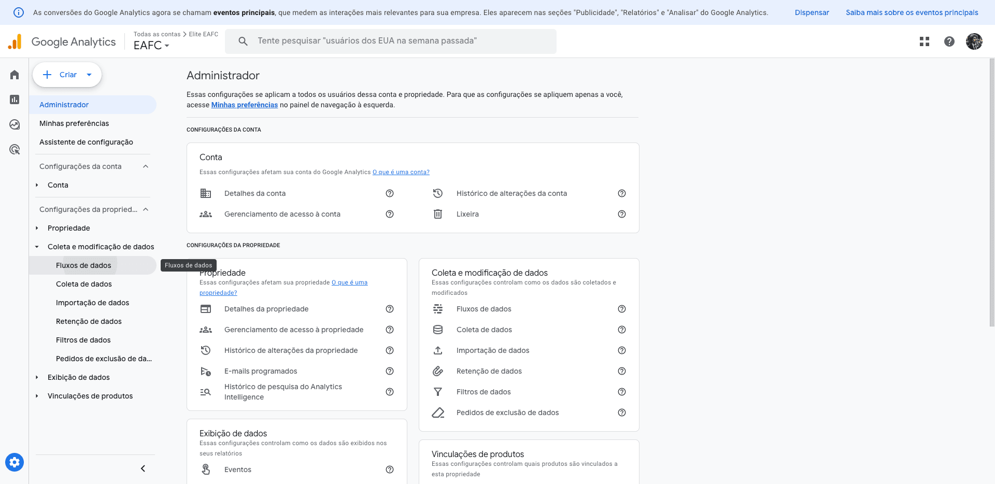995x484 pixels.
Task: Open the EAFC property selector dropdown
Action: (151, 46)
